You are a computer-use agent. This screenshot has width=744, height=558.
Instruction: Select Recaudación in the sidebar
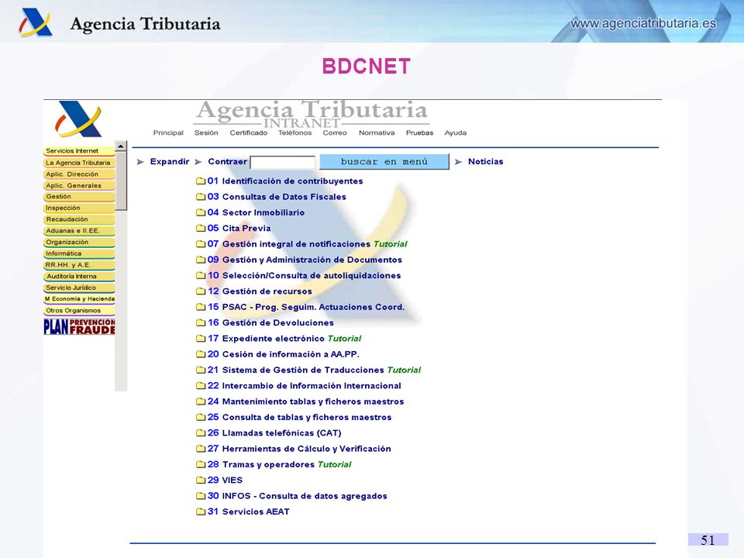coord(79,219)
